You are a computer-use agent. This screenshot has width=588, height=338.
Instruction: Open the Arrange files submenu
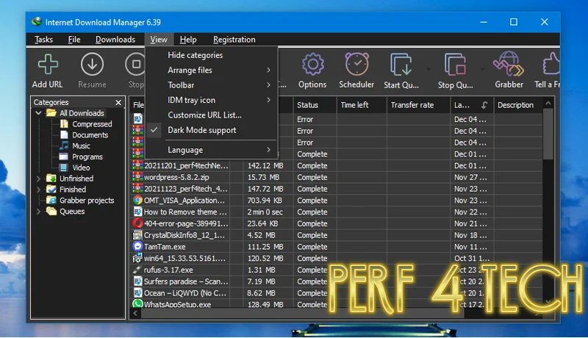point(211,70)
